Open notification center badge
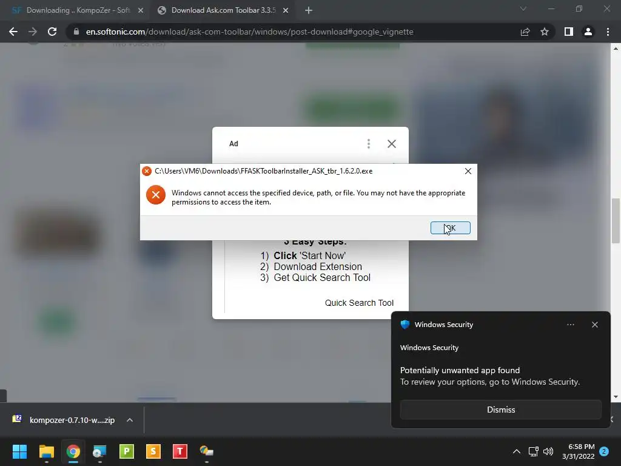The height and width of the screenshot is (466, 621). click(604, 451)
